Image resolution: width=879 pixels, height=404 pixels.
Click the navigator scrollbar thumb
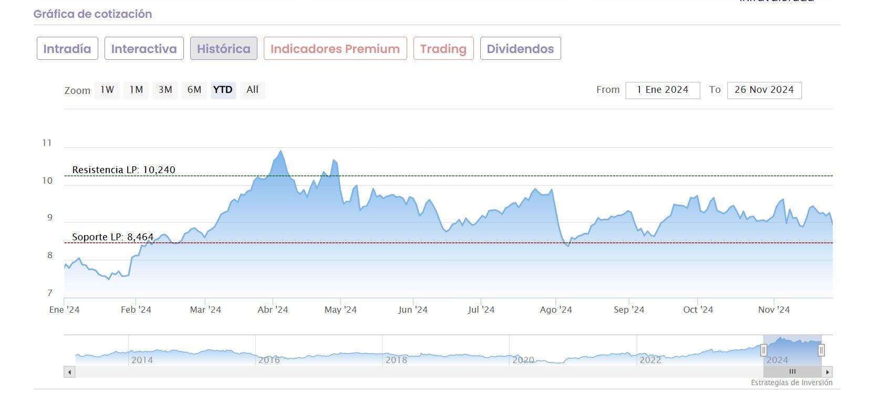(x=792, y=372)
